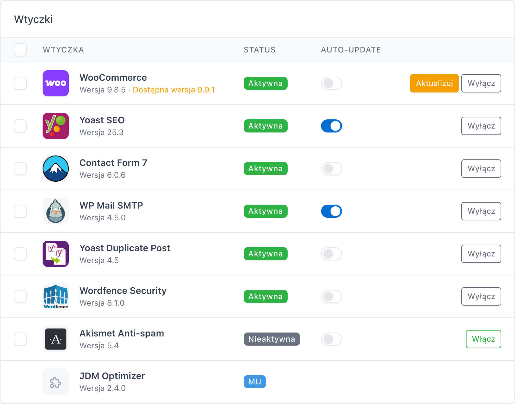Click the JDM Optimizer puzzle icon
This screenshot has height=404, width=515.
click(56, 382)
